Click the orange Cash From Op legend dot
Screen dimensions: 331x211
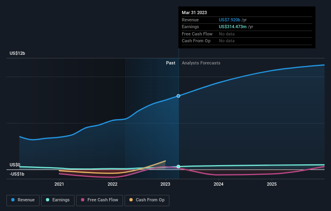tap(131, 200)
